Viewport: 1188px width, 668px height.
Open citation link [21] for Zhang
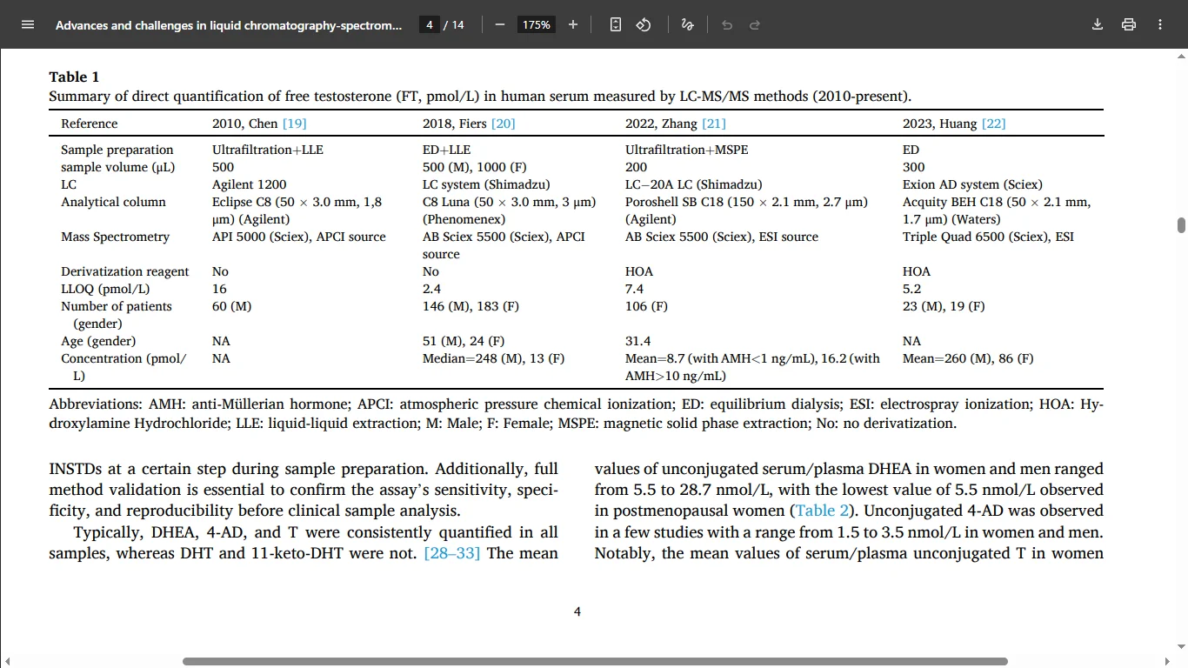click(x=713, y=124)
